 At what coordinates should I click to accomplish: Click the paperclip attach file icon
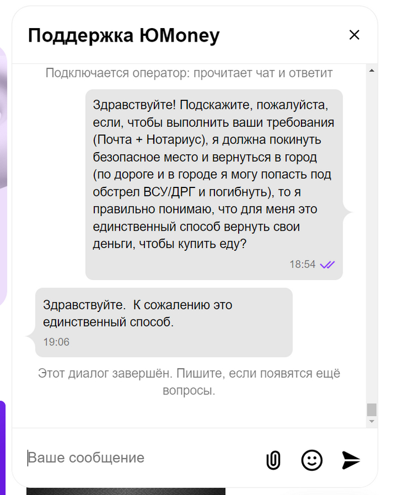273,460
